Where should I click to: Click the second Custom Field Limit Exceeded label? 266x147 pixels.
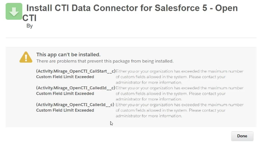coord(65,94)
